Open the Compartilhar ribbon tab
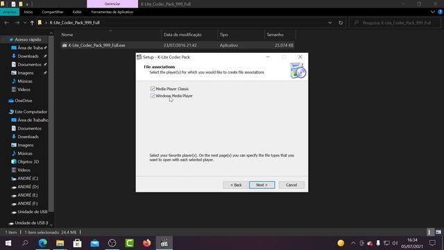The image size is (444, 250). [53, 12]
